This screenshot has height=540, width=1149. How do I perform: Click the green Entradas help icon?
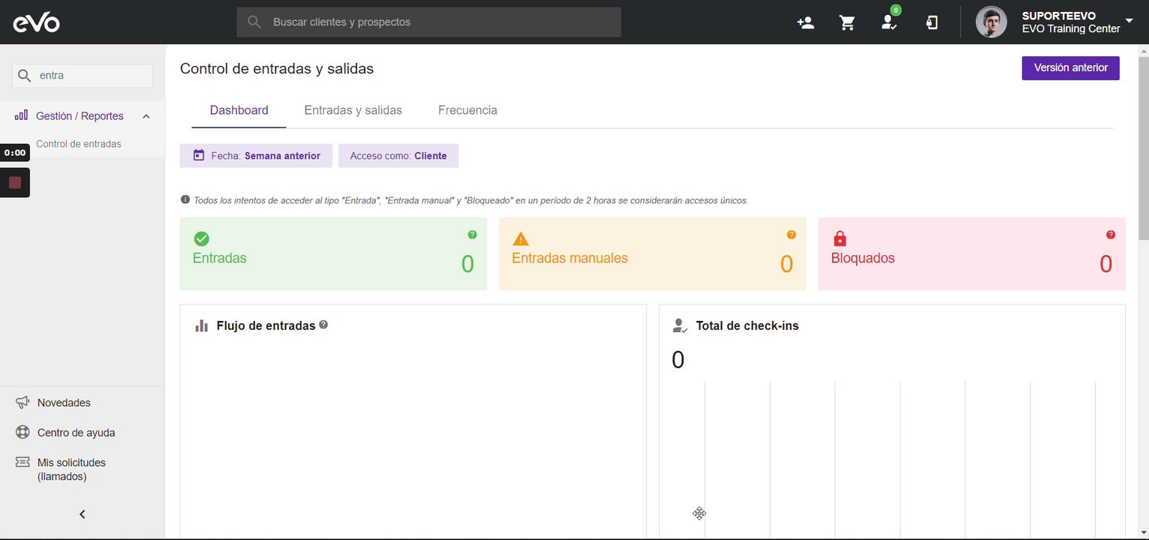click(472, 235)
